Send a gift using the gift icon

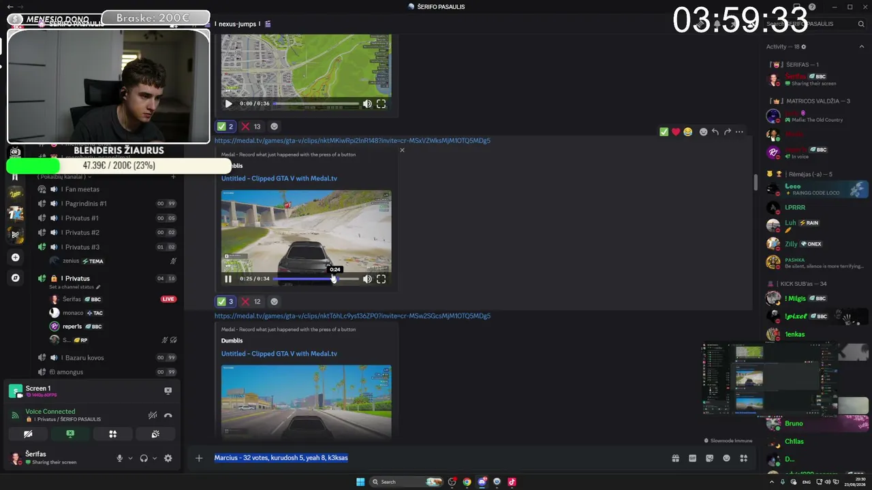675,458
